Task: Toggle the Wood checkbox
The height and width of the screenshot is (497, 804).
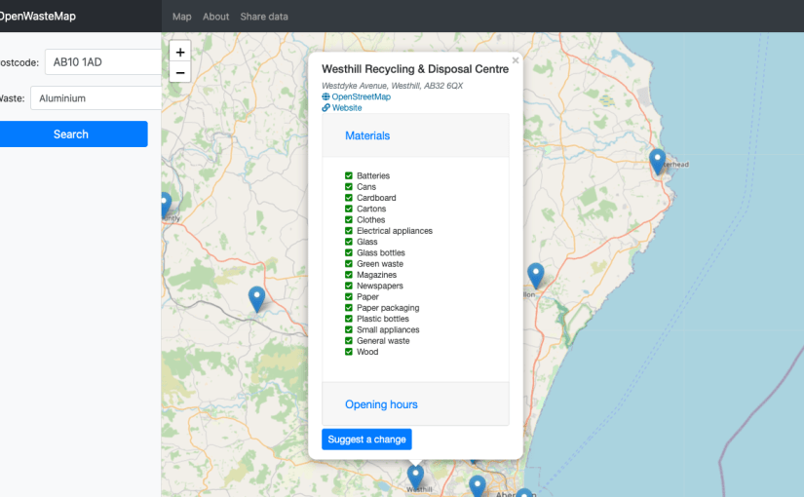Action: (x=349, y=352)
